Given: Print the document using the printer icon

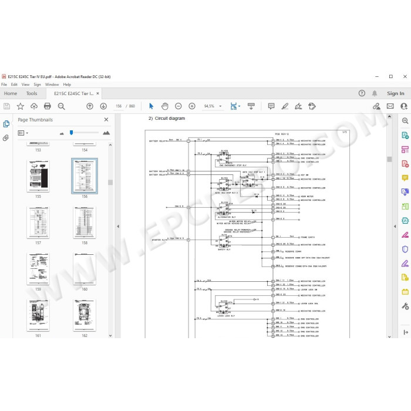Looking at the screenshot, I should [48, 106].
